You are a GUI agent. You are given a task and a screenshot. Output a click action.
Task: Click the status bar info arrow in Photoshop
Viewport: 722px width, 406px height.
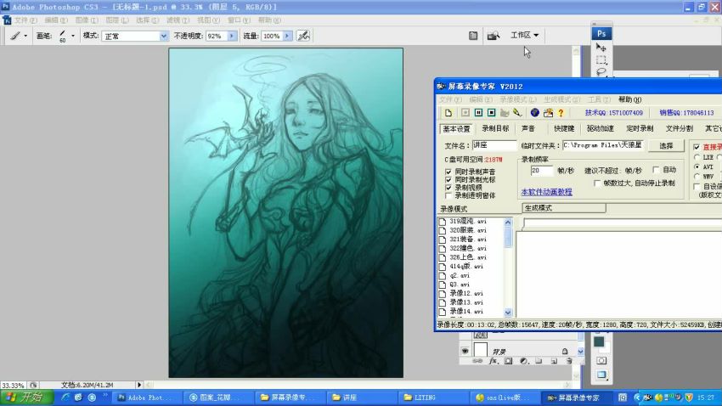click(x=138, y=385)
